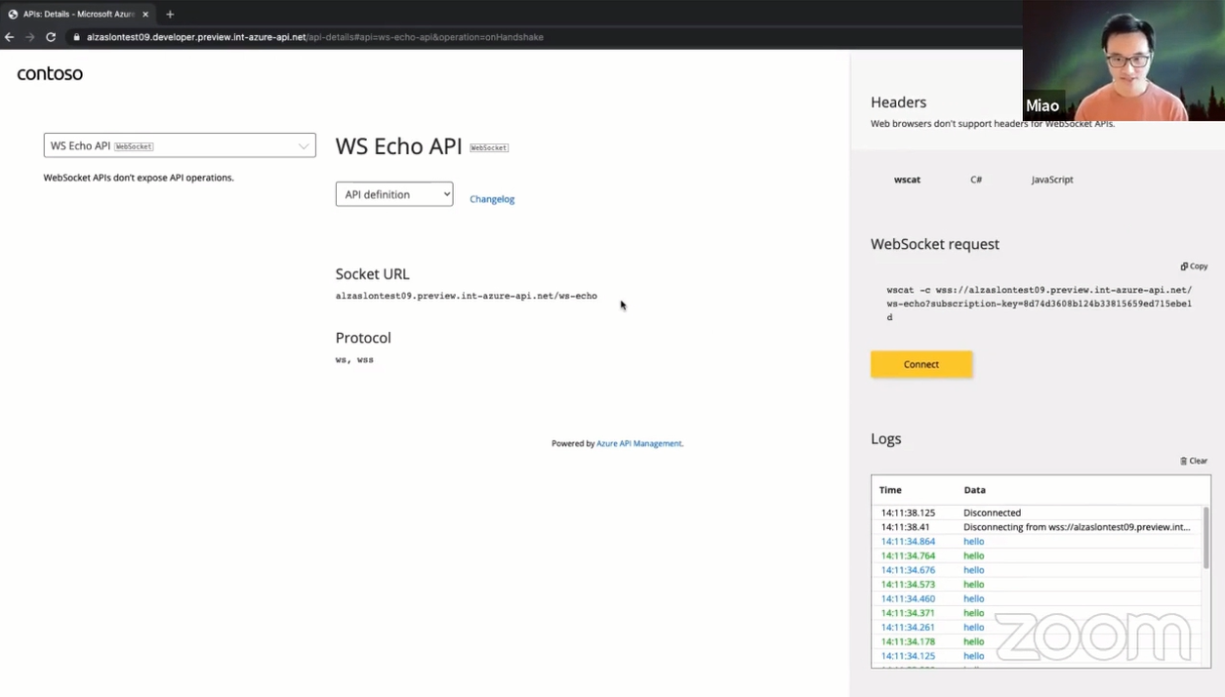Click the WebSocket badge beside WS Echo API heading
The height and width of the screenshot is (697, 1225).
click(489, 147)
